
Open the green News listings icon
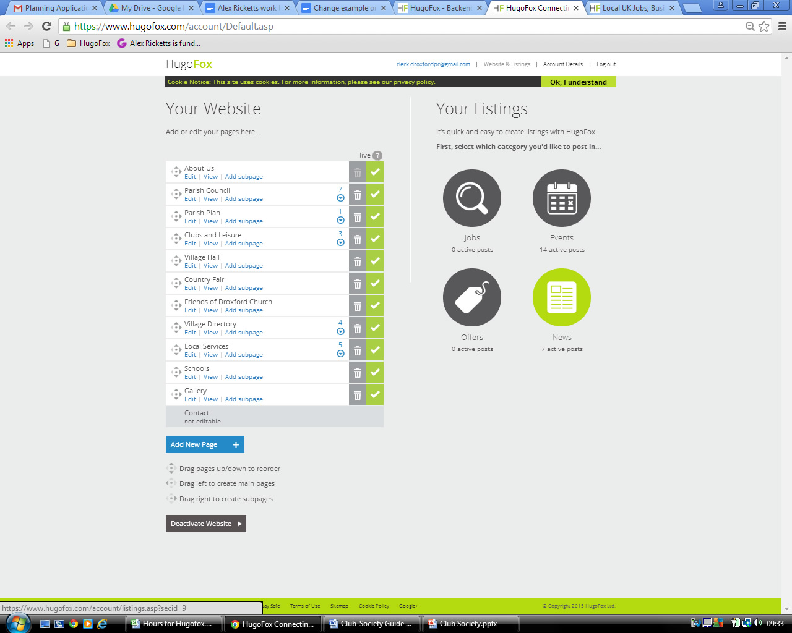coord(561,297)
